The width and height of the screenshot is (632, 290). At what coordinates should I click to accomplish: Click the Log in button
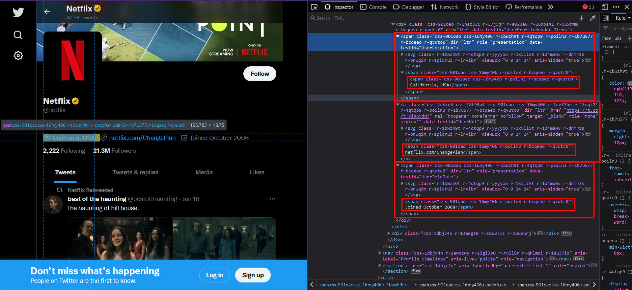(x=215, y=275)
